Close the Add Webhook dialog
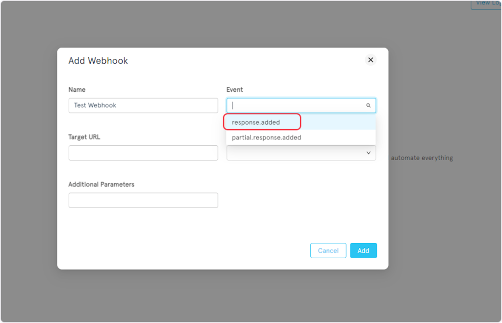Screen dimensions: 502x323 [x=371, y=60]
